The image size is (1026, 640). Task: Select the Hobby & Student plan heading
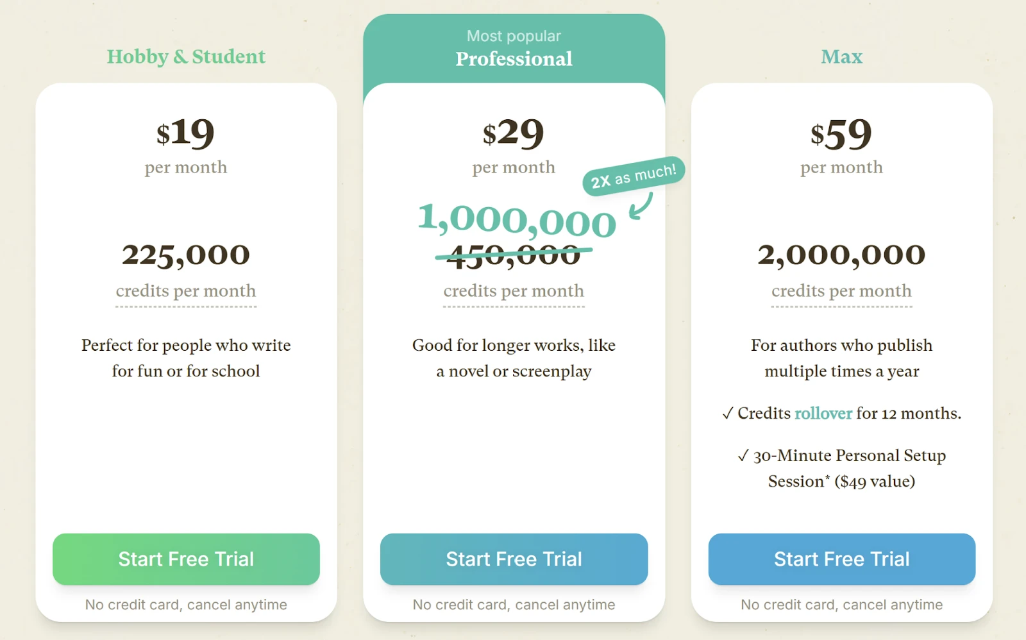(186, 56)
